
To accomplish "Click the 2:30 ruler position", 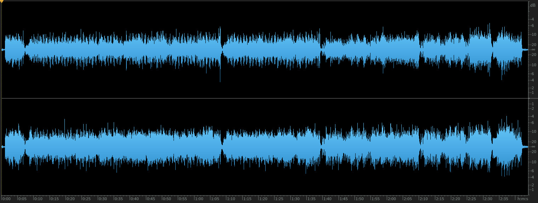I will pos(488,199).
